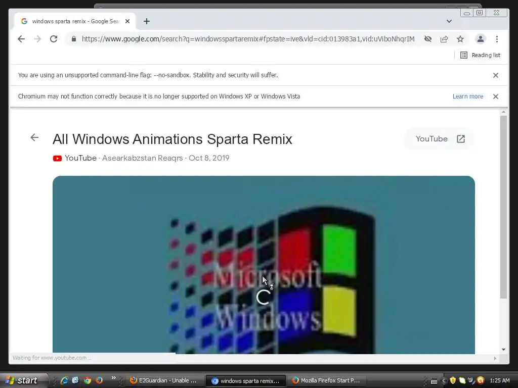
Task: Open the Reading list panel
Action: (481, 55)
